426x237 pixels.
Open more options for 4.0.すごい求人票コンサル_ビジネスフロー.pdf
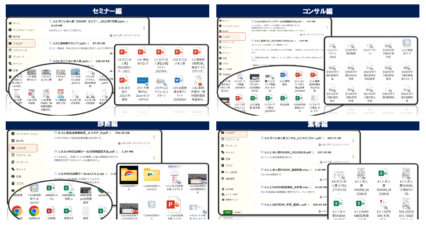353,141
